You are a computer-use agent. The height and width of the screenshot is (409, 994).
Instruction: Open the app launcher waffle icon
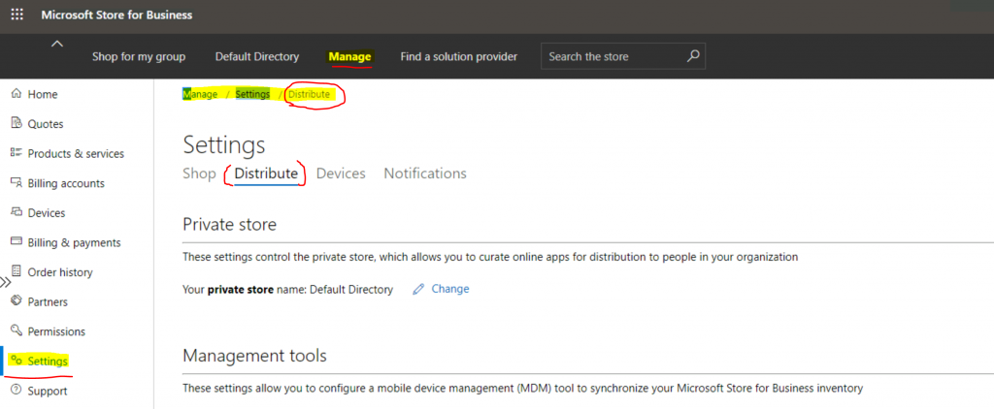(x=17, y=15)
